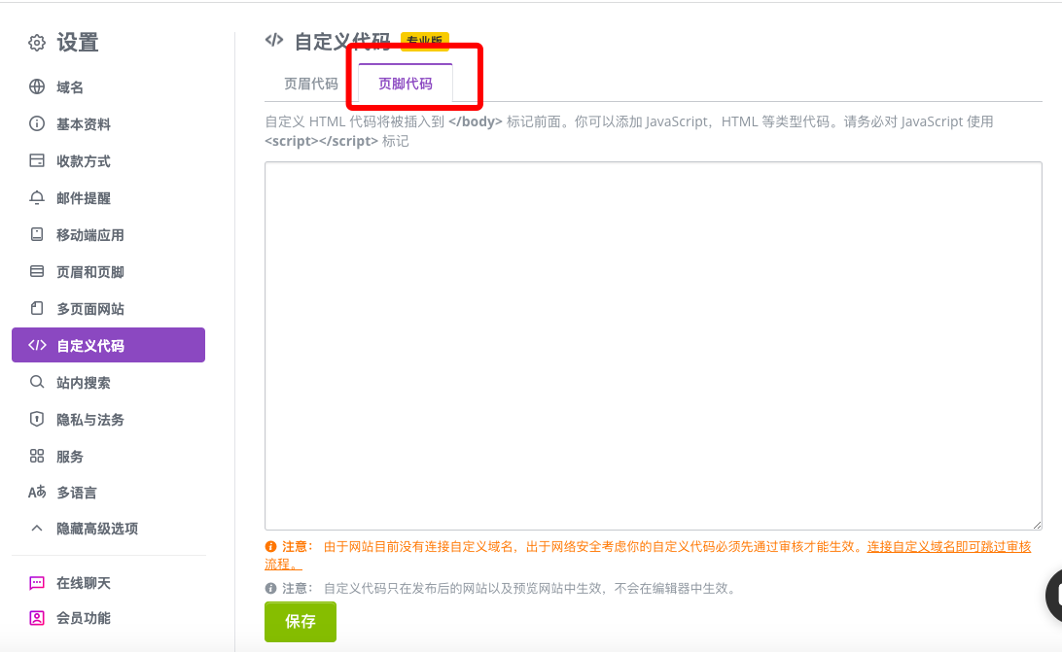Click the code icon in 自定义代码 sidebar item

37,345
